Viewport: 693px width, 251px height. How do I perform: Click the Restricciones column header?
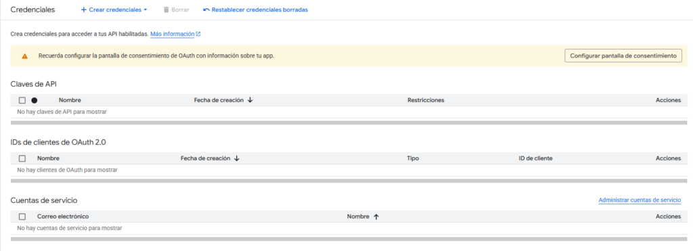pos(426,100)
